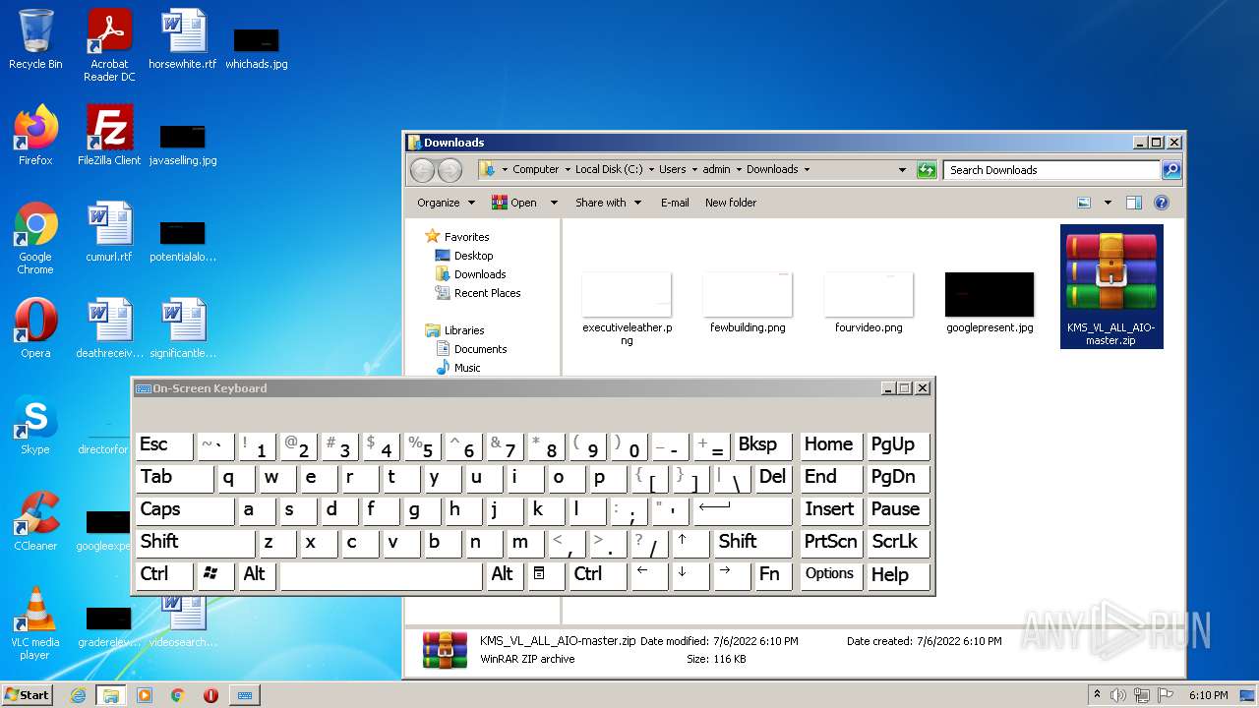Screen dimensions: 1259x708
Task: Select javaselling.jpg on desktop
Action: click(x=183, y=145)
